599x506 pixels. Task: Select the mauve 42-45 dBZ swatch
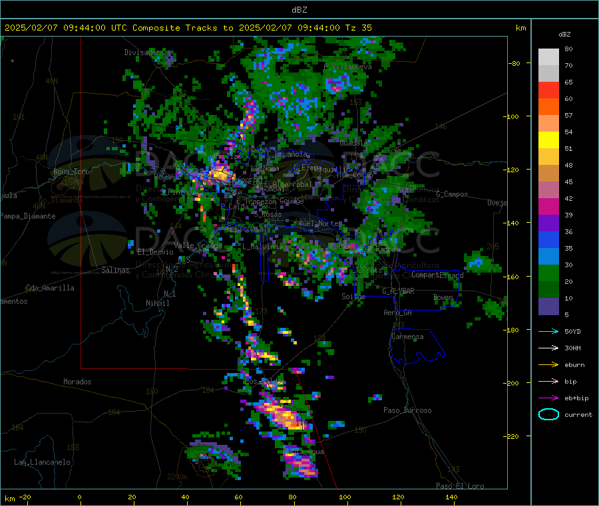(x=548, y=190)
